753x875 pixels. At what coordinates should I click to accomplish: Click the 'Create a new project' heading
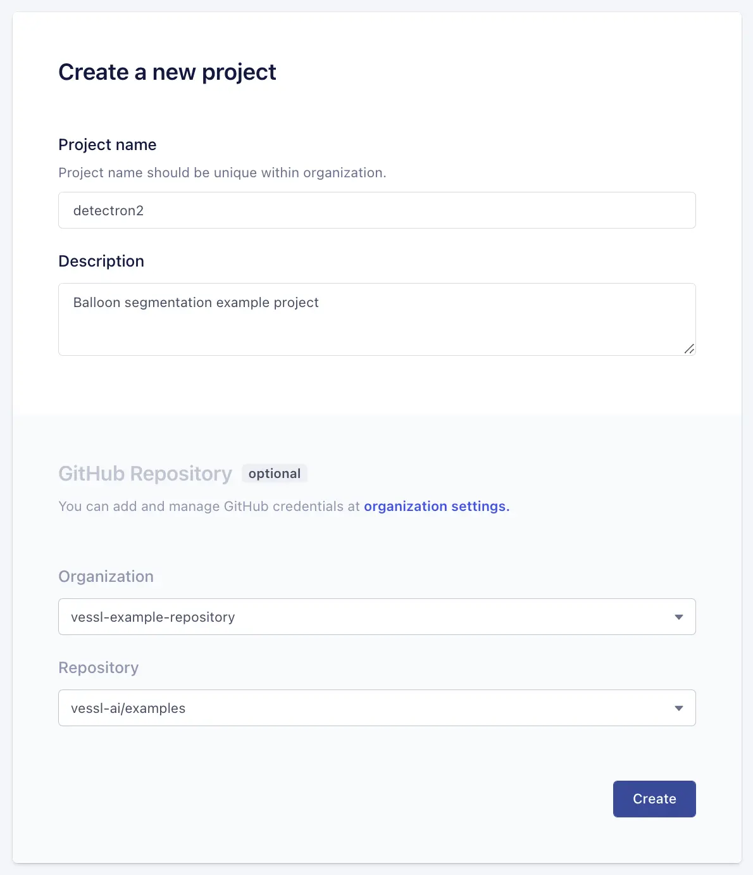point(167,72)
